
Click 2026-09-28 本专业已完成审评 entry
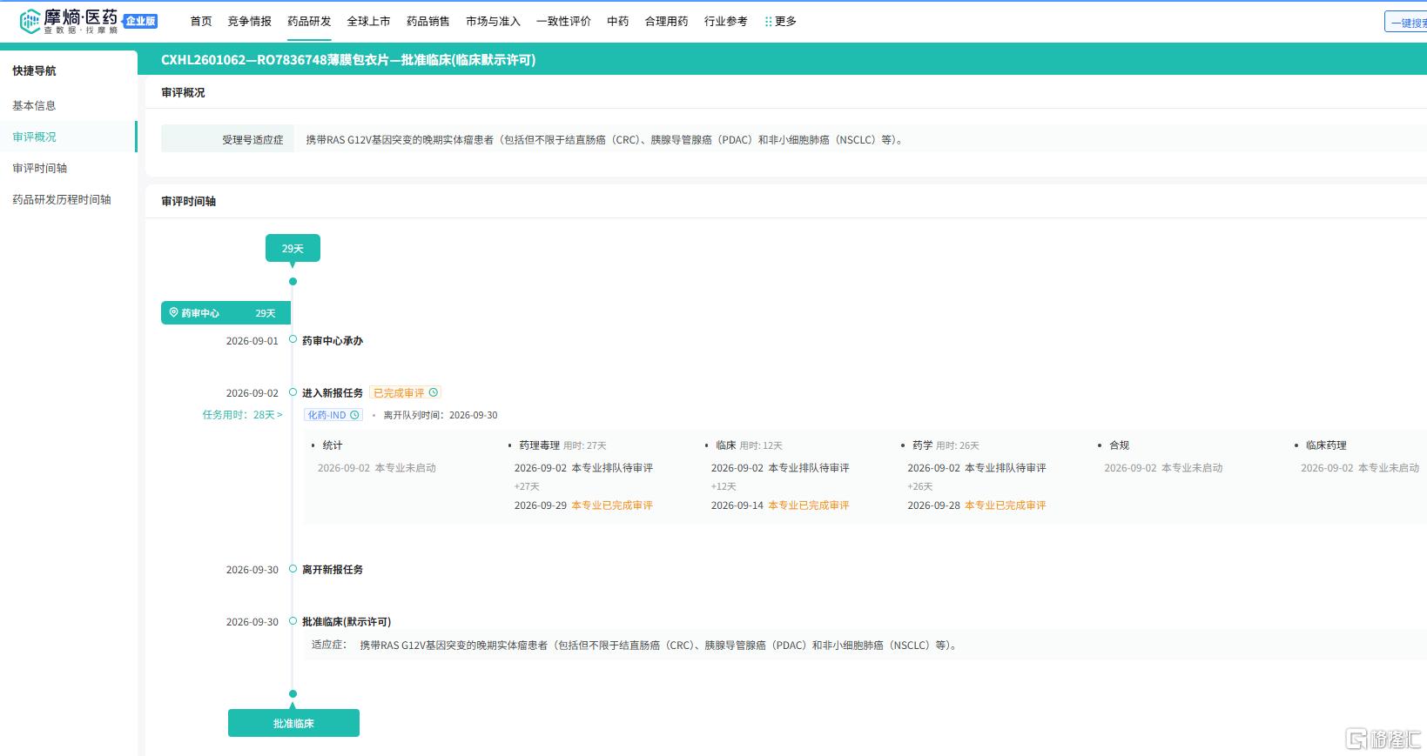tap(977, 505)
